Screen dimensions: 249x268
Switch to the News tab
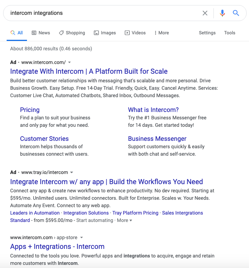(x=41, y=33)
